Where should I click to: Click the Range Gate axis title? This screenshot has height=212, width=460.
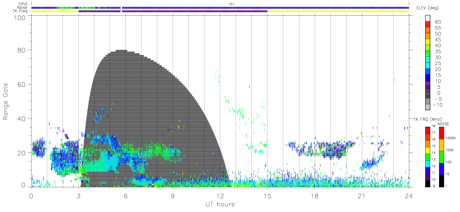click(x=6, y=101)
